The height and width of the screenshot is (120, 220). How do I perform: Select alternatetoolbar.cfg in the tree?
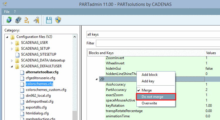tap(42, 72)
